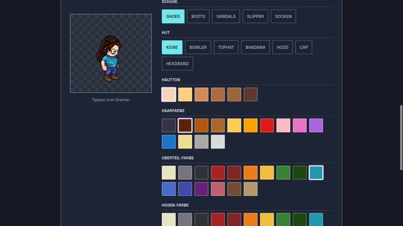Select purple top color swatch
Image resolution: width=403 pixels, height=226 pixels.
tap(201, 189)
